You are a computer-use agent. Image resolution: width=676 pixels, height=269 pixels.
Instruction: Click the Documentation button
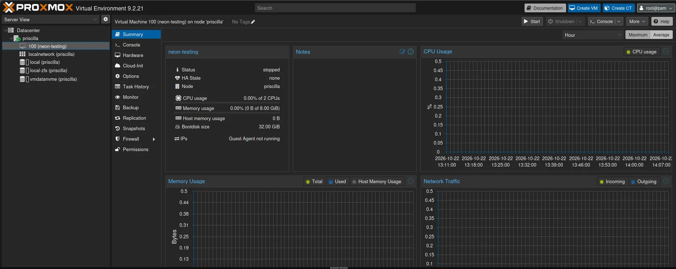tap(545, 8)
